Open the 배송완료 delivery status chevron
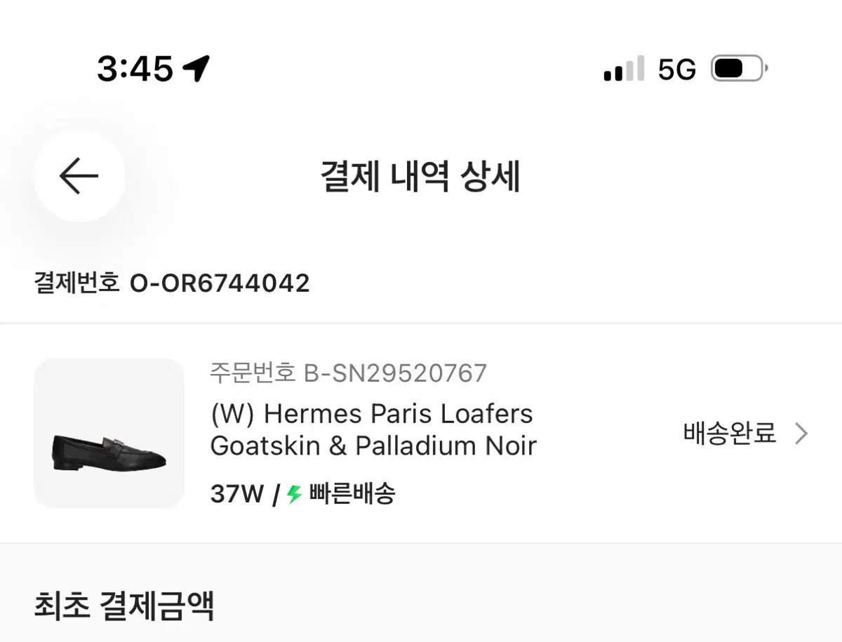The height and width of the screenshot is (642, 842). (801, 434)
